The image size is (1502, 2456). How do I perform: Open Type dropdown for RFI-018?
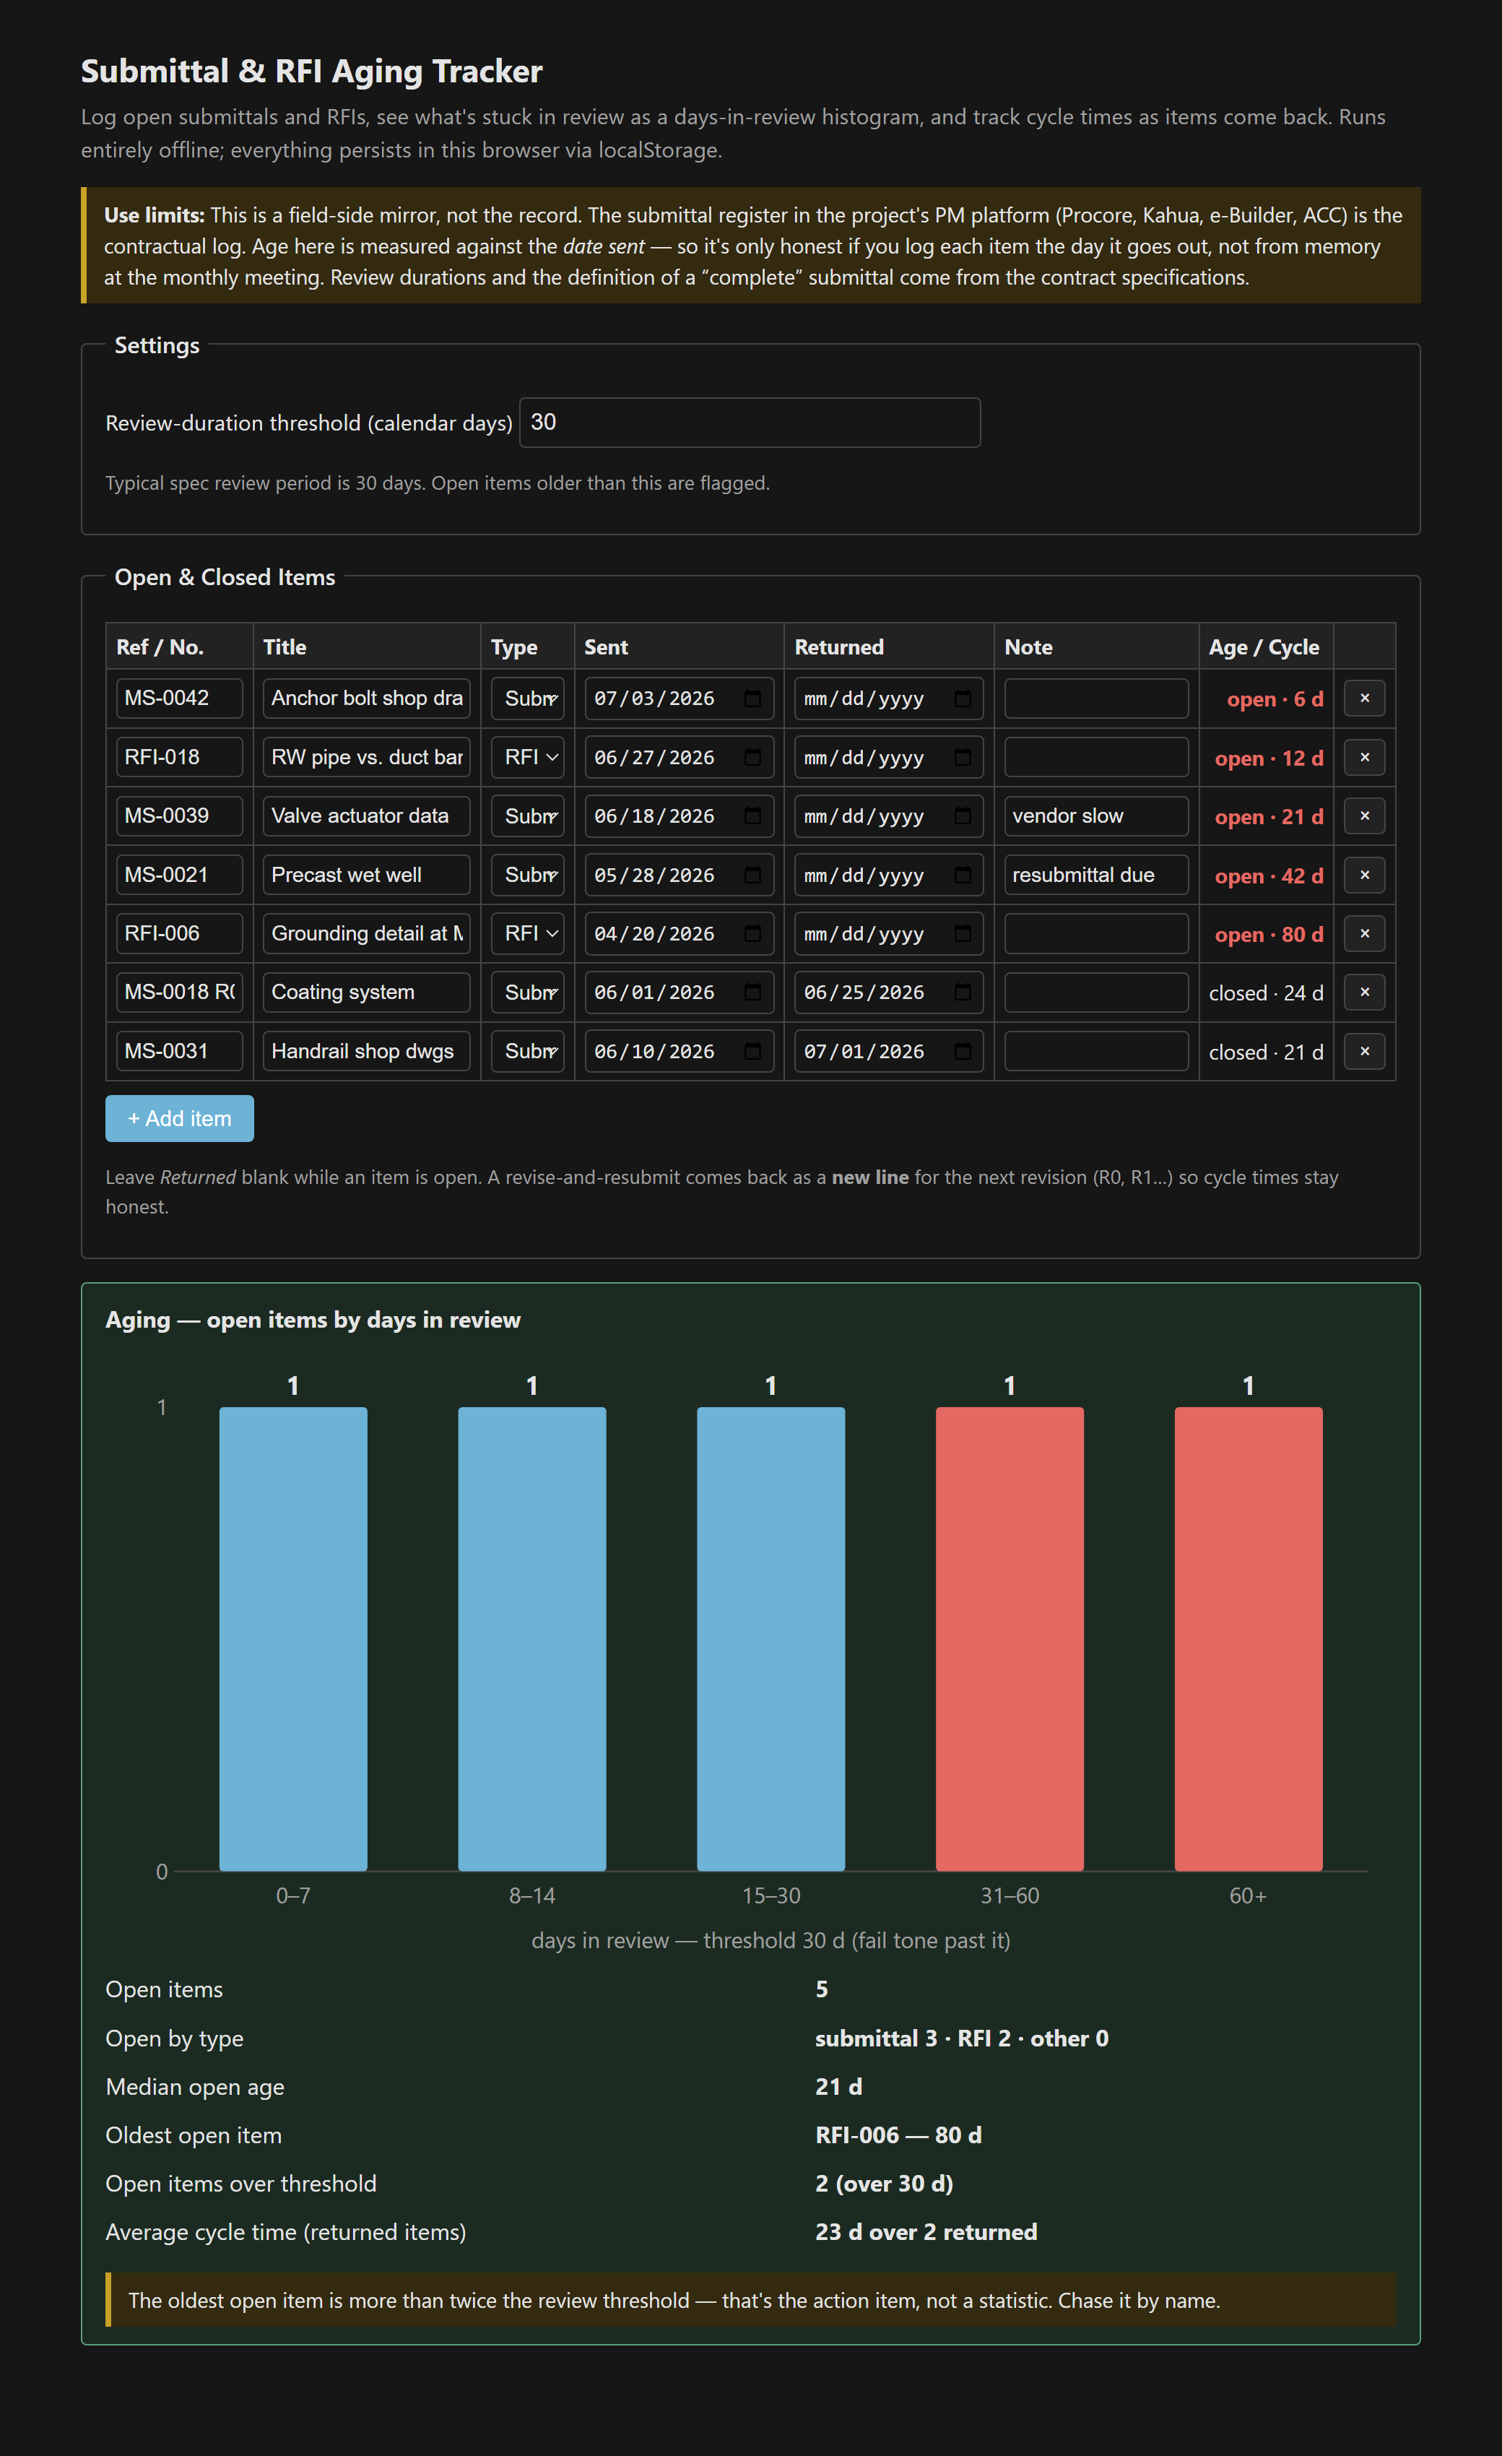[527, 756]
